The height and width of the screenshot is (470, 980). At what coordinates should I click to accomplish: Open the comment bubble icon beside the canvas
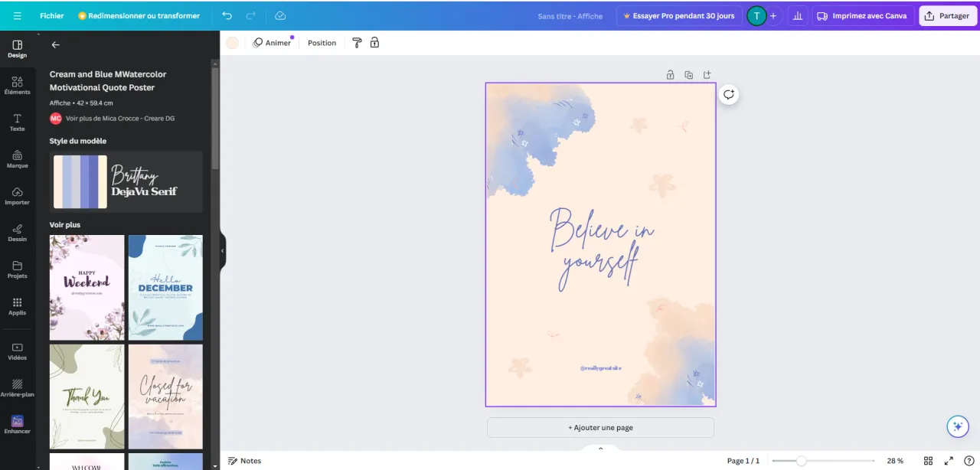tap(728, 94)
